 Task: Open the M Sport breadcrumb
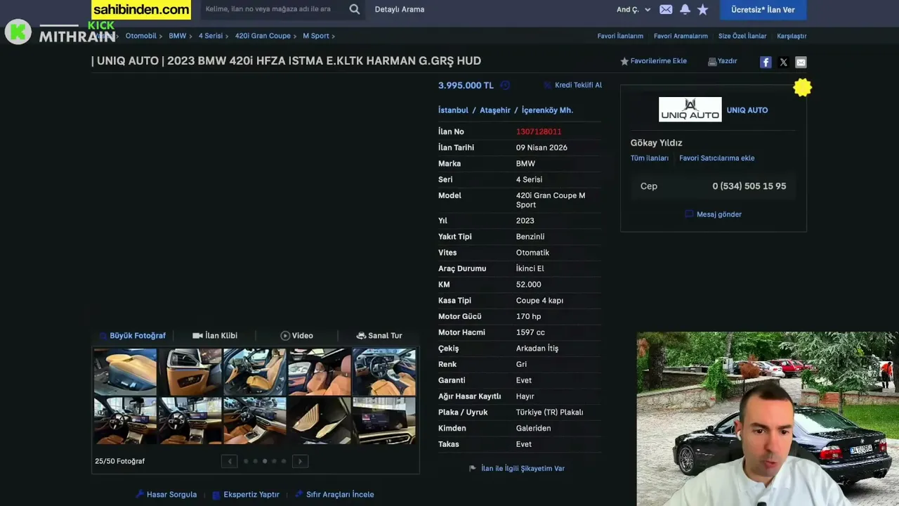click(316, 36)
